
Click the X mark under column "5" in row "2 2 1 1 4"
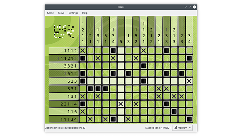[121, 104]
